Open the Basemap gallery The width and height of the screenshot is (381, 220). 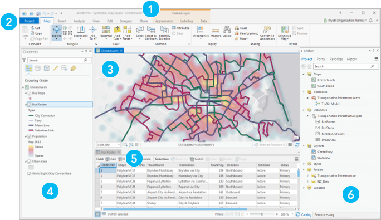(x=106, y=33)
